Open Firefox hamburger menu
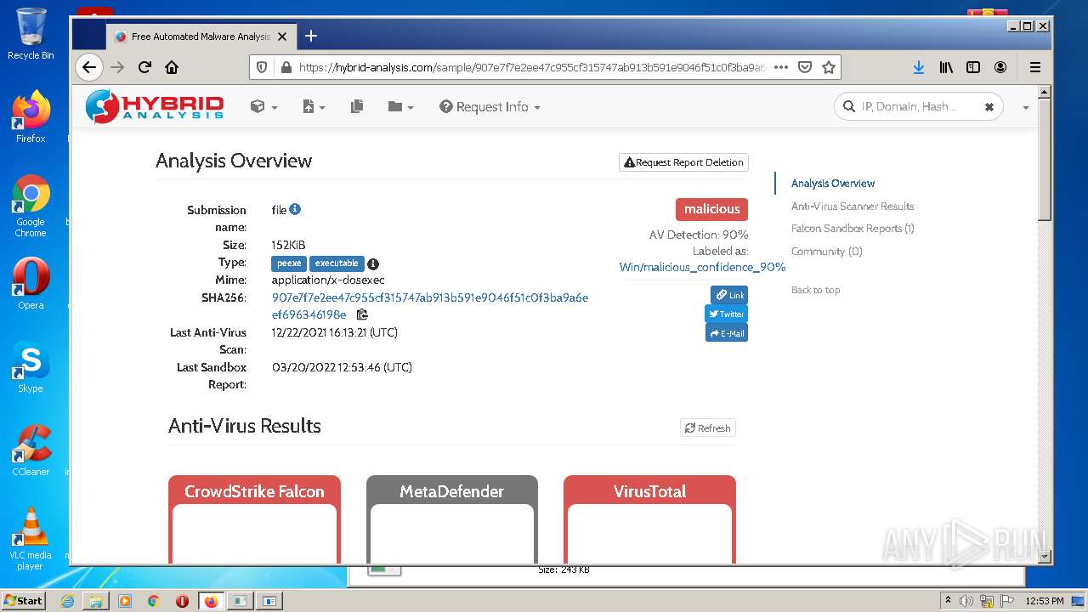 pos(1035,67)
